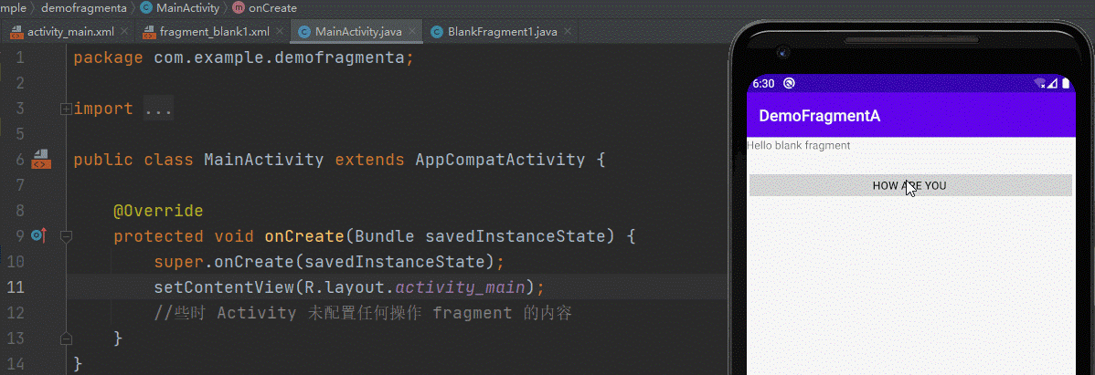Image resolution: width=1095 pixels, height=375 pixels.
Task: Close the activity_main.xml tab
Action: pyautogui.click(x=124, y=32)
